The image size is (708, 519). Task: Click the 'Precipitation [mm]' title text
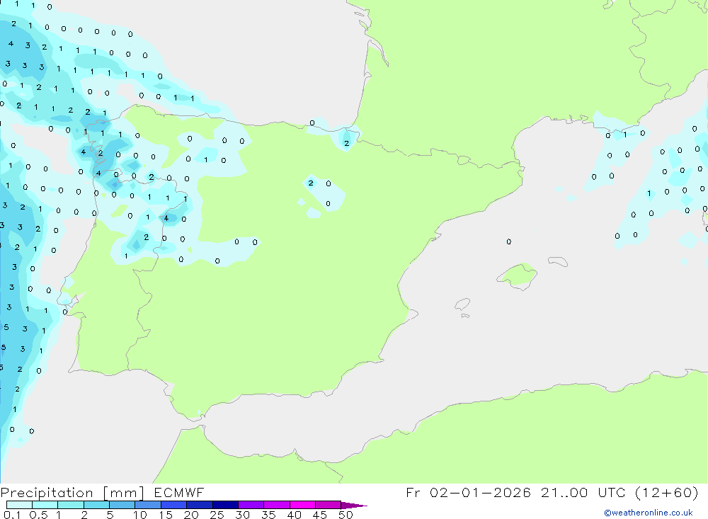[x=72, y=493]
